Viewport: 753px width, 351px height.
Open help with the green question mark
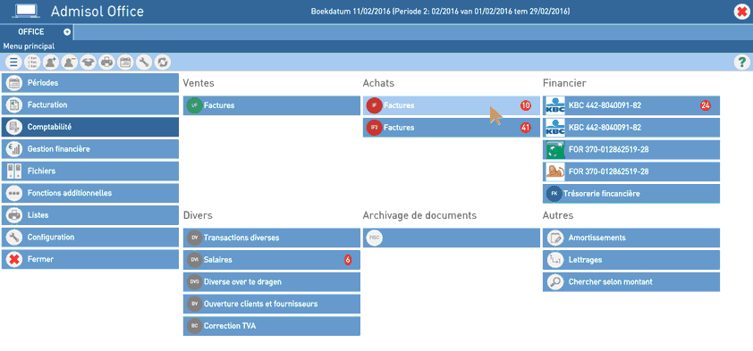(x=742, y=62)
